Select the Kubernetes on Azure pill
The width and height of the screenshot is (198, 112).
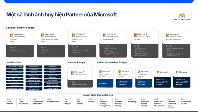tap(34, 80)
